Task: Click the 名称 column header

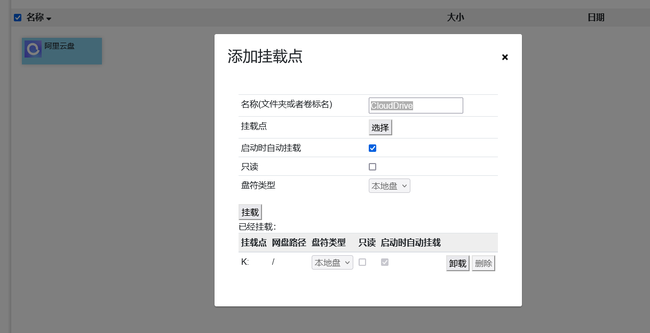Action: [x=35, y=18]
